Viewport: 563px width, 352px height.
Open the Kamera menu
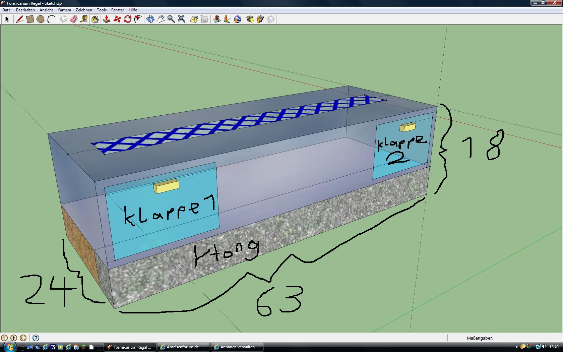(x=64, y=10)
